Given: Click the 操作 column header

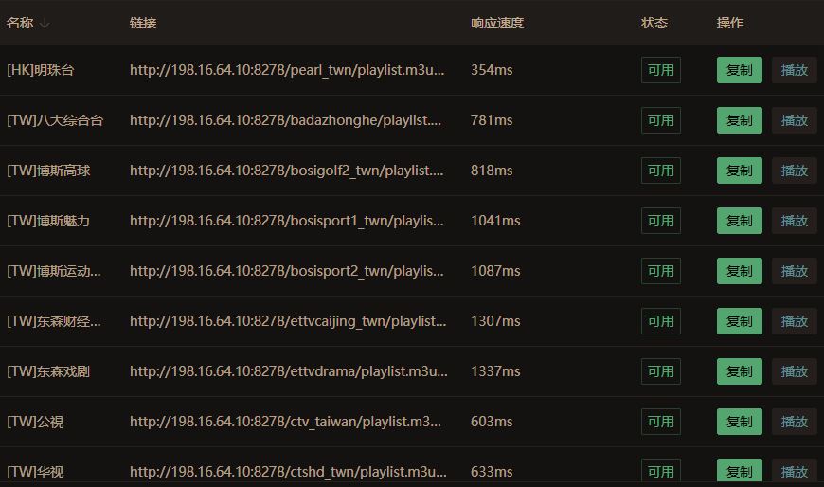Looking at the screenshot, I should (x=730, y=23).
